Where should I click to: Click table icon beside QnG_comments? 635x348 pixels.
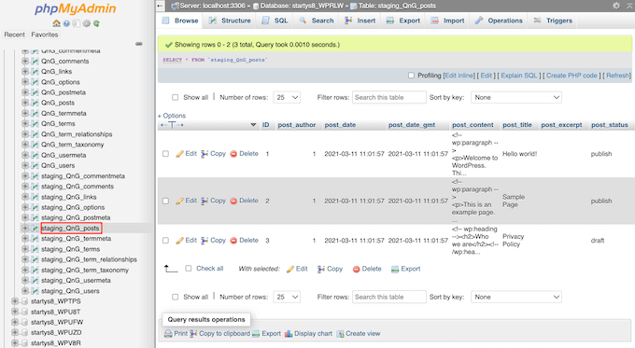(x=35, y=61)
